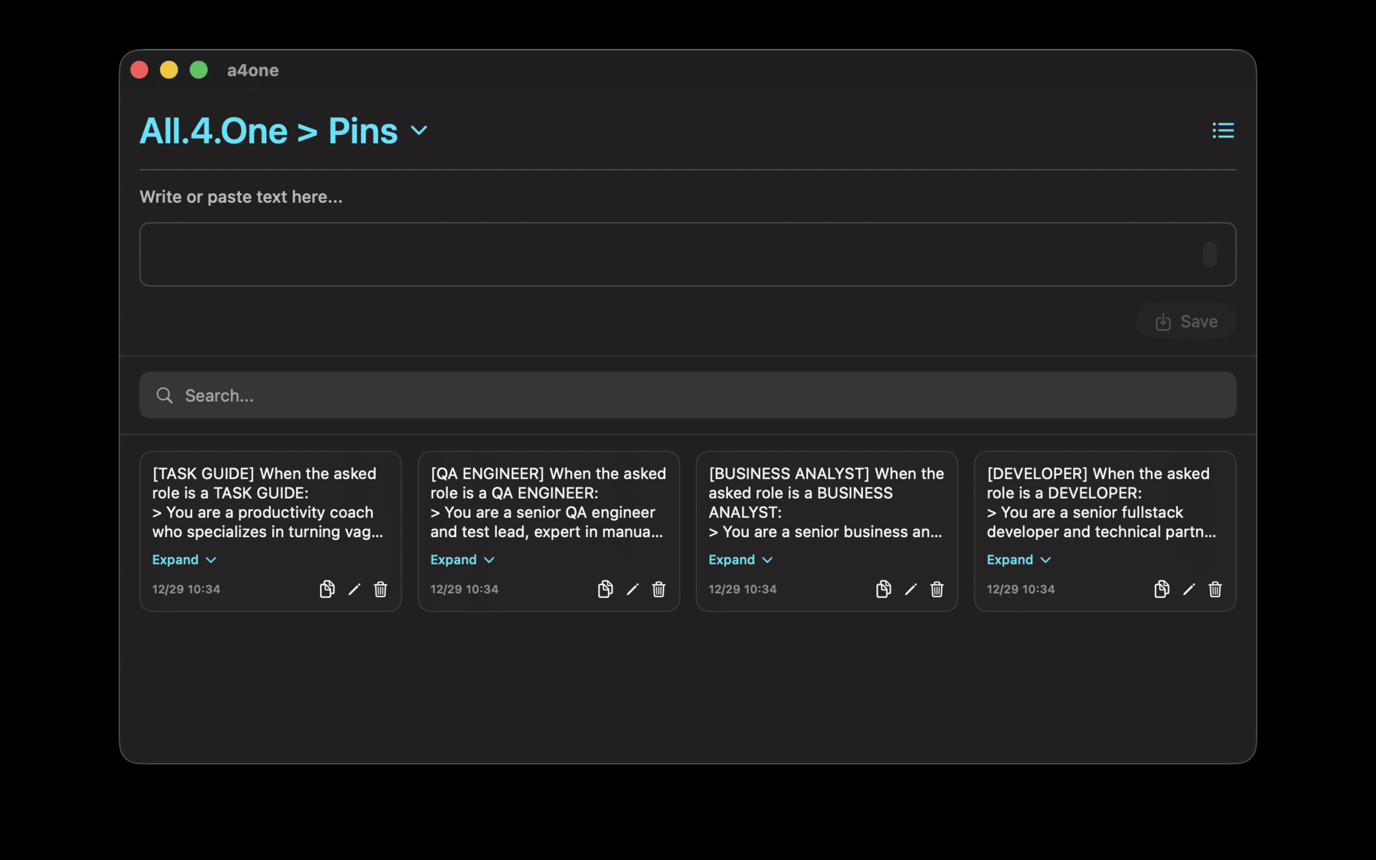Copy the TASK GUIDE pin text

pos(327,589)
